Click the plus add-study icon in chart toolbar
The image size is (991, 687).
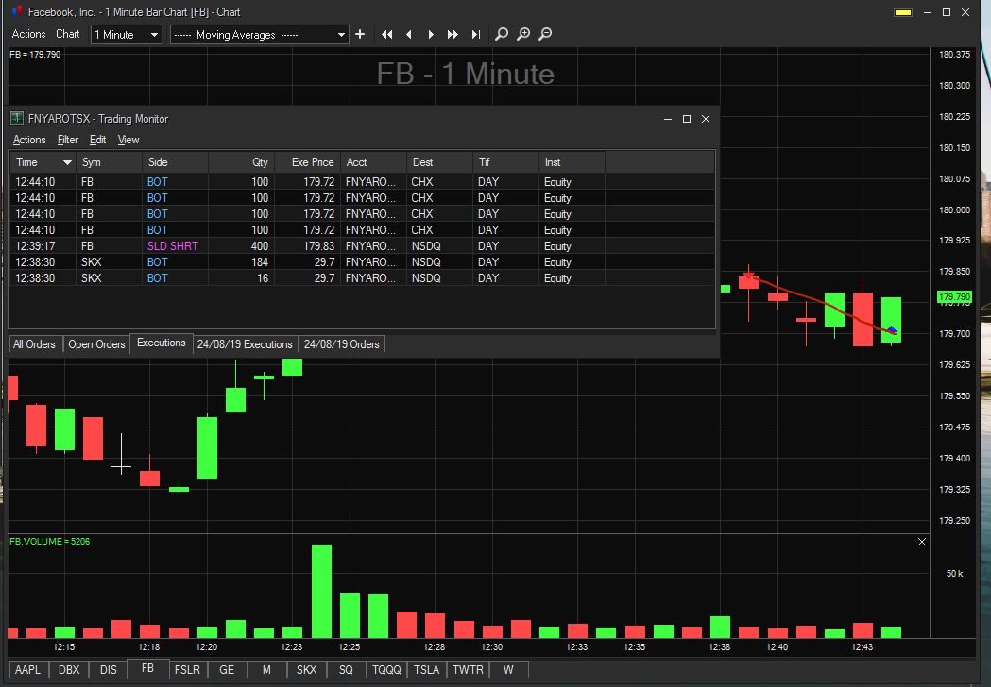pos(360,34)
